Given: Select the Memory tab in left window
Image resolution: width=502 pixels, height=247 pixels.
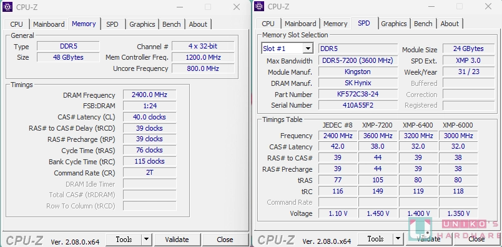Looking at the screenshot, I should coord(84,24).
